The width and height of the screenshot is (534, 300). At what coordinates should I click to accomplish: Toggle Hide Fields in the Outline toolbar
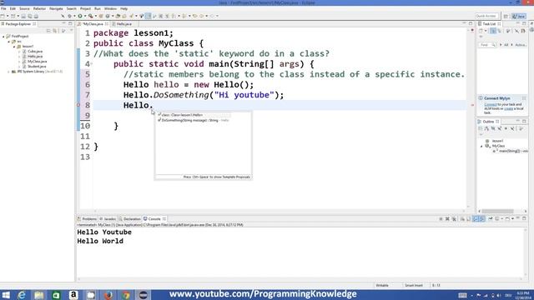pyautogui.click(x=493, y=128)
